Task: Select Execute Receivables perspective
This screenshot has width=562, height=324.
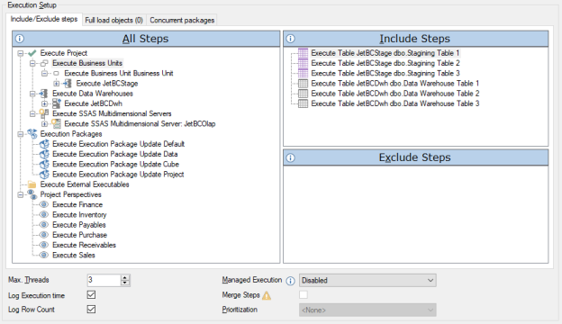Action: tap(85, 245)
